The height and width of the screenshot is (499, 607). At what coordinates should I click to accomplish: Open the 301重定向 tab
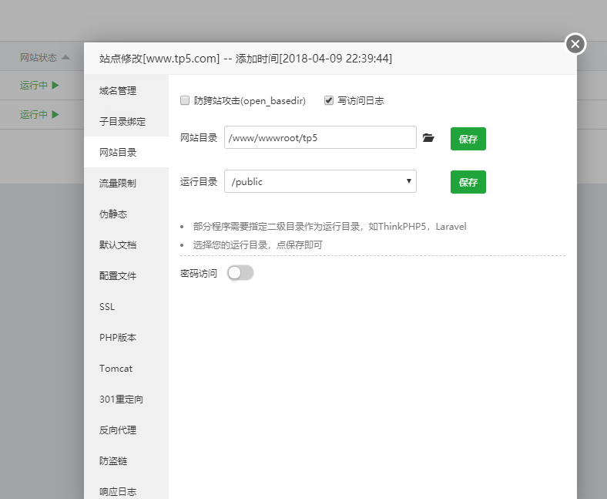(121, 399)
